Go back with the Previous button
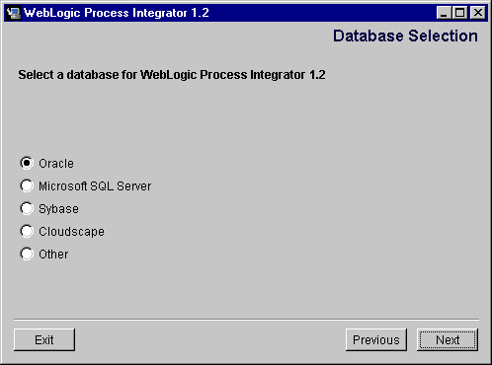492x365 pixels. pyautogui.click(x=376, y=339)
